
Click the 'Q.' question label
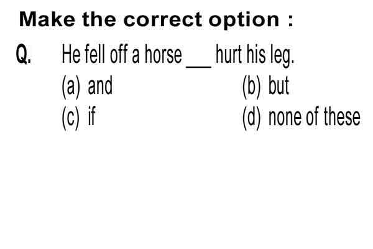click(24, 54)
